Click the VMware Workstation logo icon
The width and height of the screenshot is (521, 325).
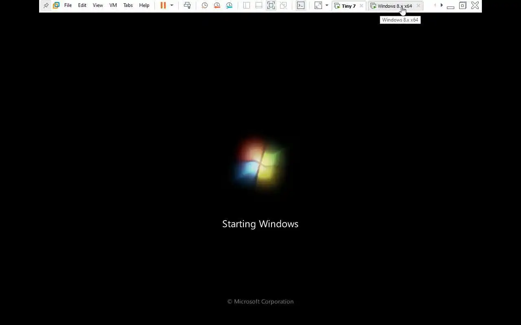tap(56, 6)
